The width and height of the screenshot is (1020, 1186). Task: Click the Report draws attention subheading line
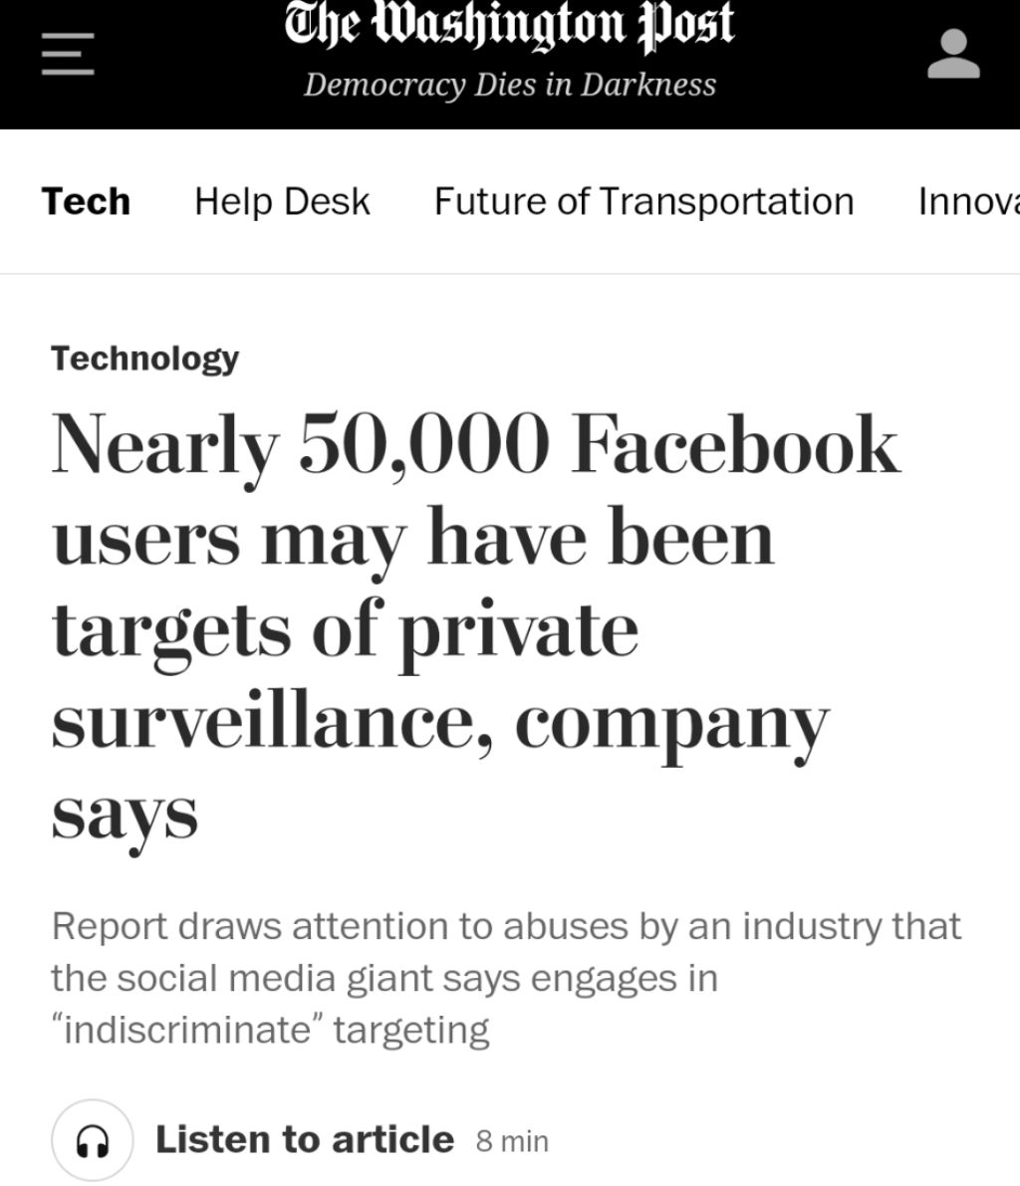point(505,926)
